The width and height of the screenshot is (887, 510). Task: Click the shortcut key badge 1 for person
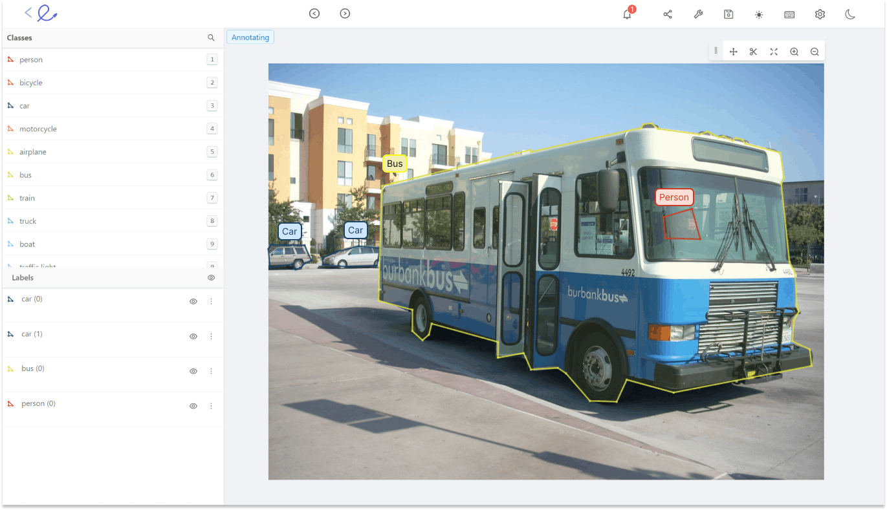pos(212,59)
